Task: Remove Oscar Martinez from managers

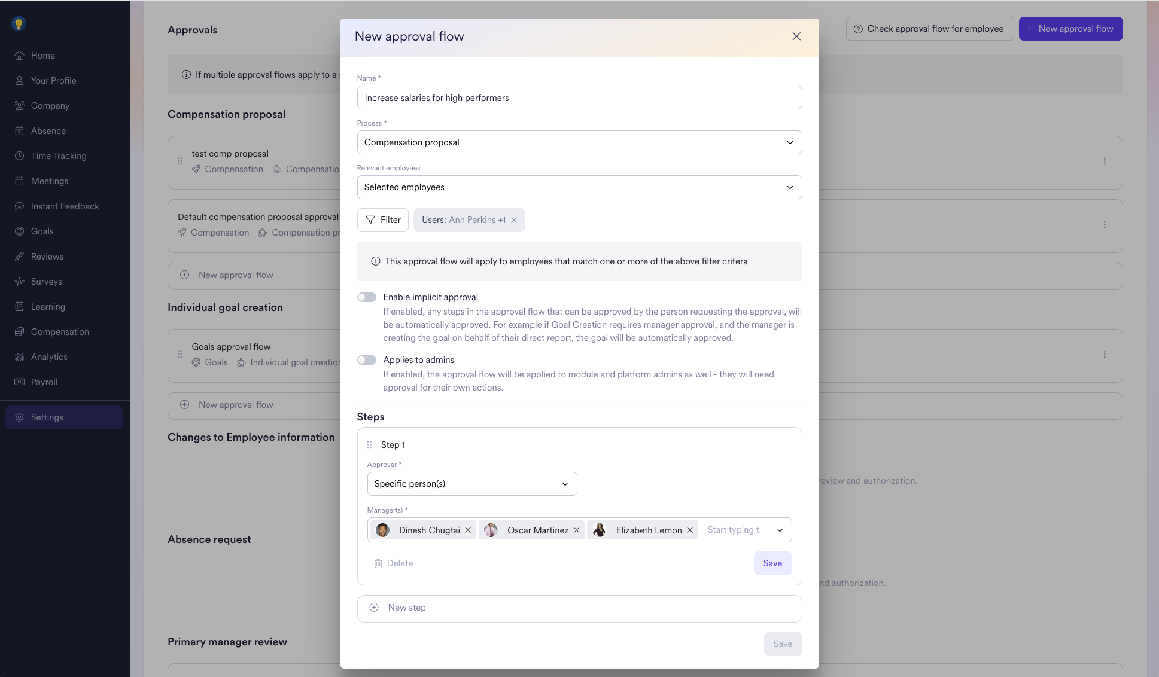Action: [577, 530]
